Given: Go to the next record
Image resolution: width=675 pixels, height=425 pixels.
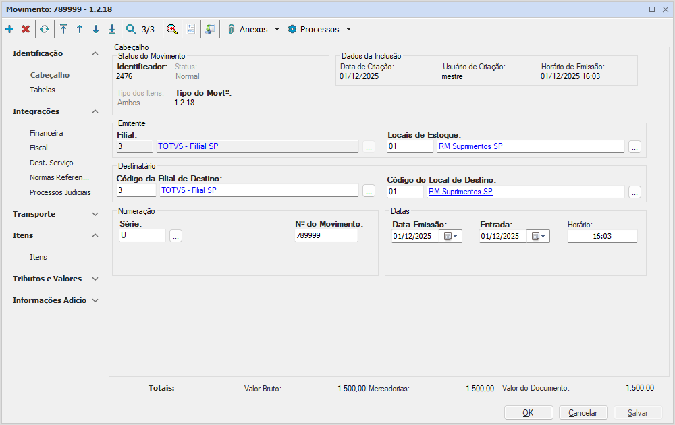Looking at the screenshot, I should coord(96,29).
